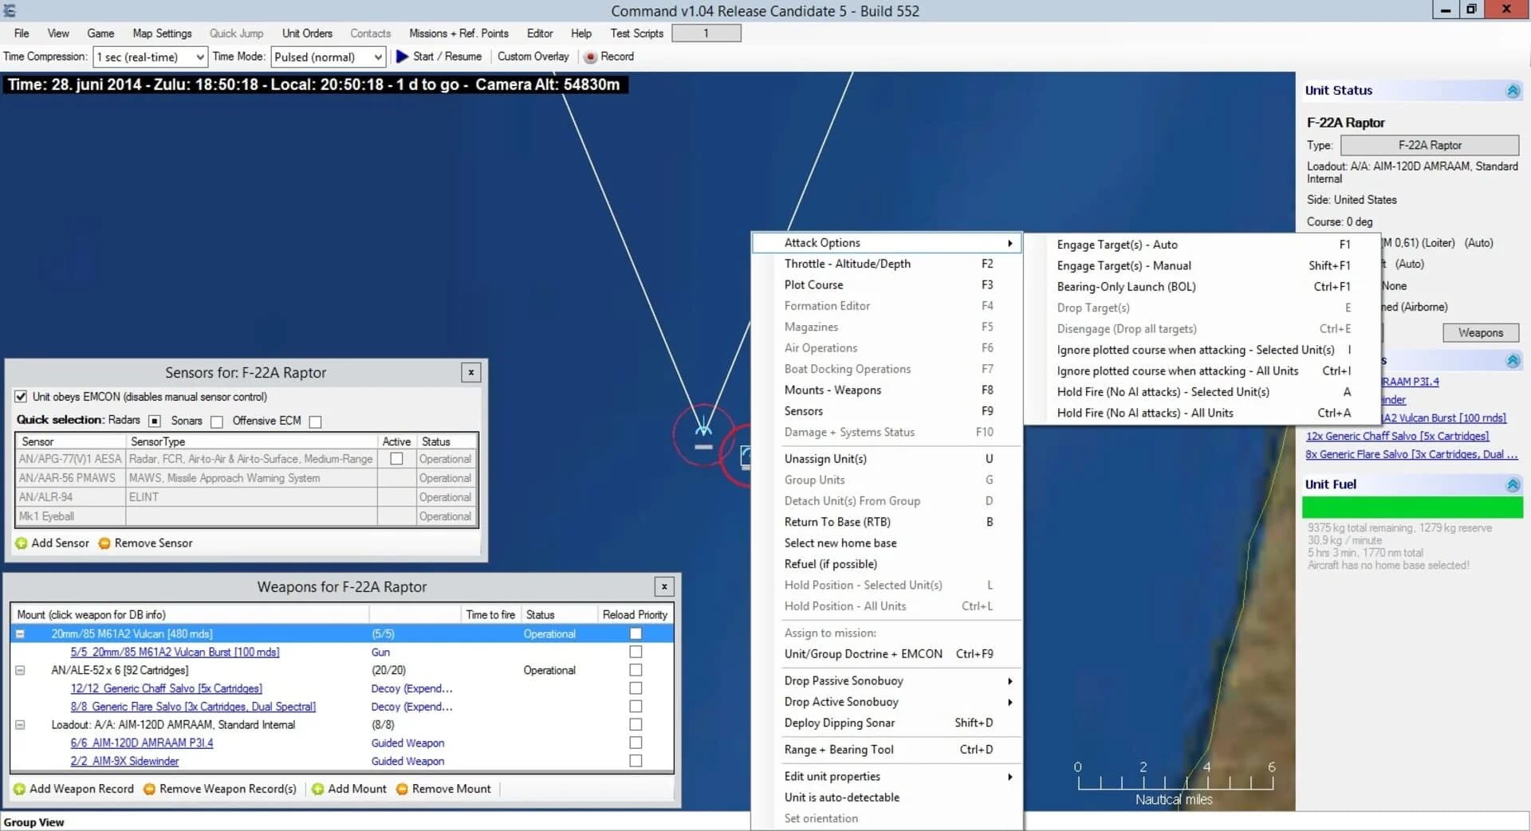Enable Reload Priority for the 20mm Vulcan mount
Image resolution: width=1531 pixels, height=831 pixels.
click(x=635, y=633)
